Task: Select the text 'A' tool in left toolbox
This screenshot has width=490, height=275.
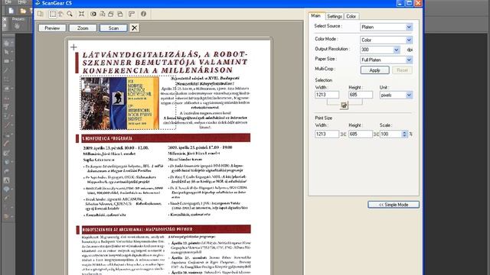Action: point(6,180)
